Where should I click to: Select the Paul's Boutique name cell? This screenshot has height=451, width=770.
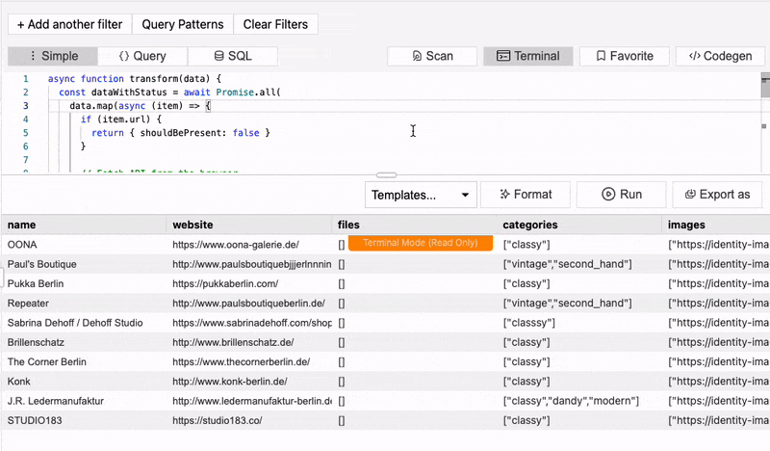pyautogui.click(x=84, y=264)
